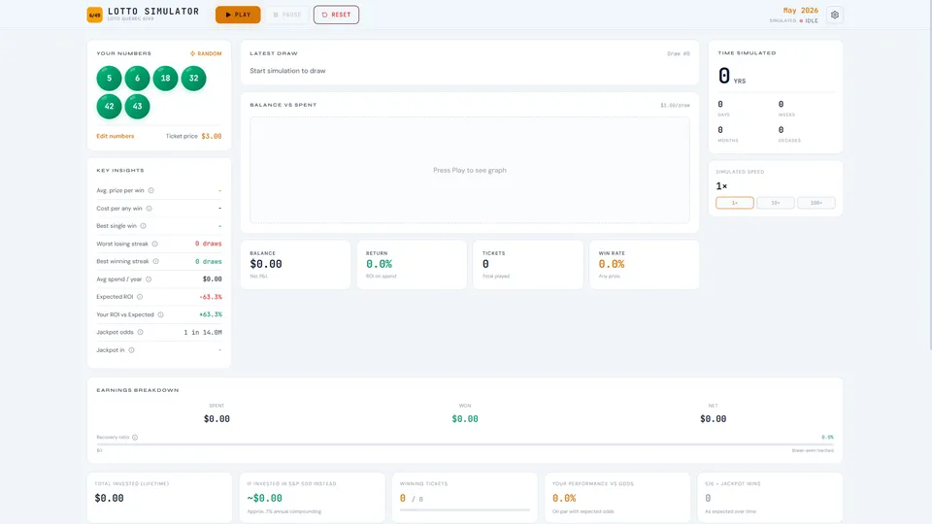This screenshot has width=932, height=524.
Task: Show info for Best single win
Action: [144, 226]
